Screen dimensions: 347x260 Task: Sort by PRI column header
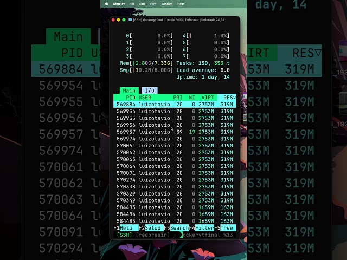pyautogui.click(x=178, y=97)
